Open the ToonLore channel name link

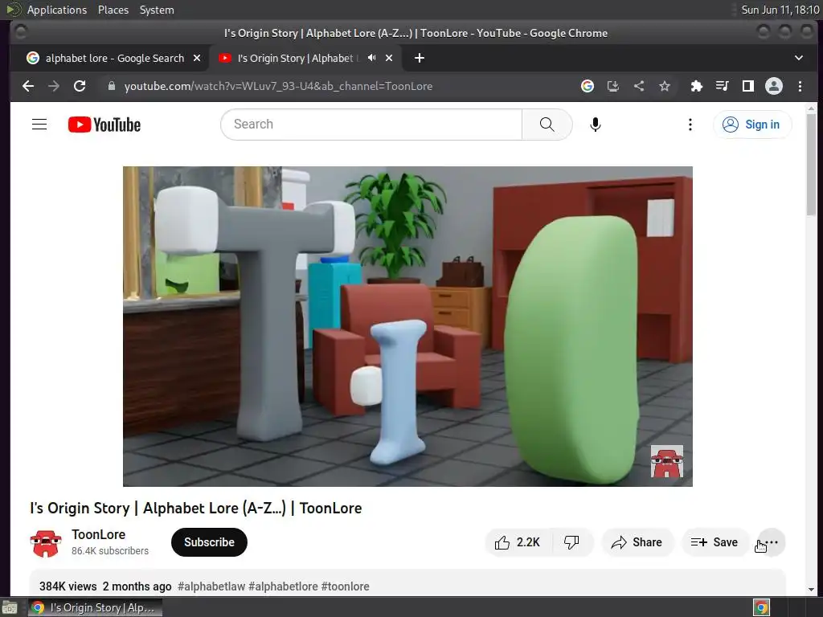click(99, 534)
